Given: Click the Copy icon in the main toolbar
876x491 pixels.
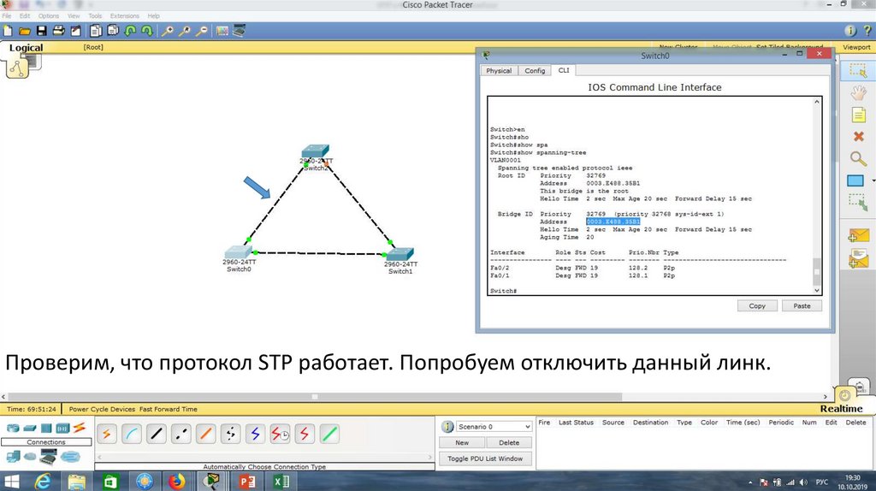Looking at the screenshot, I should coord(96,31).
